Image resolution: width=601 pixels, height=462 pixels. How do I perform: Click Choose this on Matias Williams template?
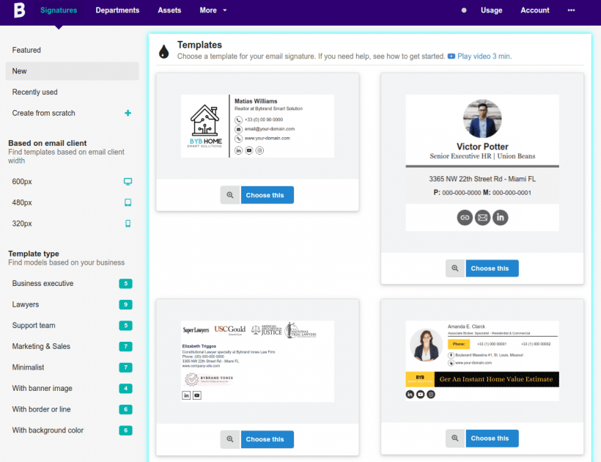pyautogui.click(x=267, y=195)
